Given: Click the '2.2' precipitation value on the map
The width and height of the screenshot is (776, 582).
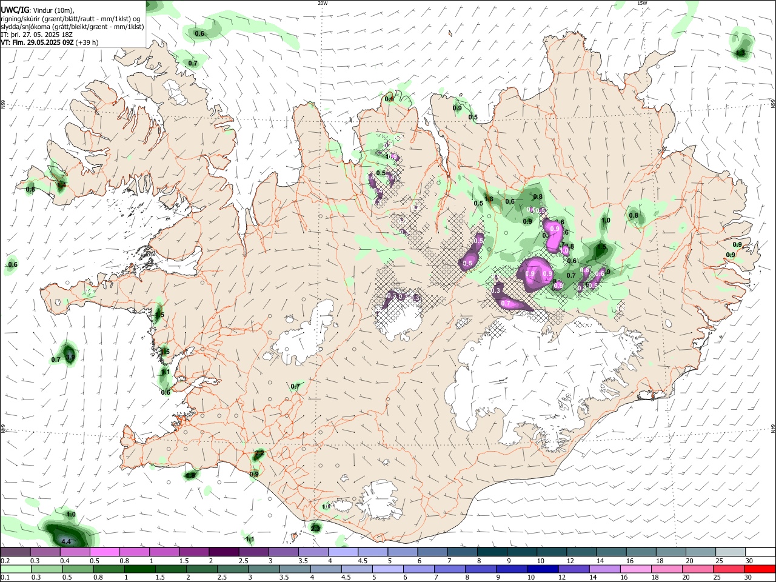Looking at the screenshot, I should click(x=259, y=453).
